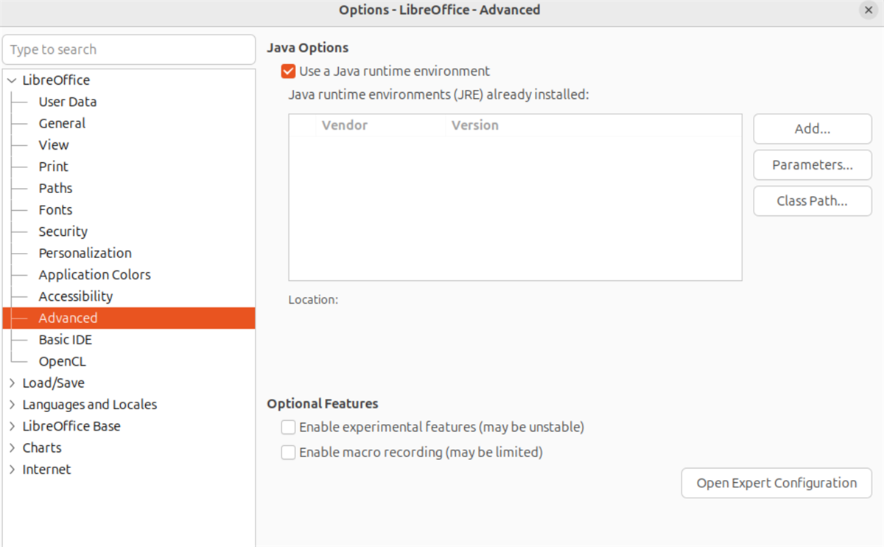The height and width of the screenshot is (547, 884).
Task: Open Java Parameters... dialog
Action: tap(813, 165)
